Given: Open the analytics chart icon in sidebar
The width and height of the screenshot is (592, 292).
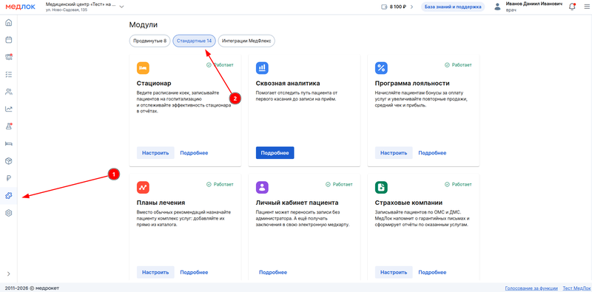Looking at the screenshot, I should (9, 109).
